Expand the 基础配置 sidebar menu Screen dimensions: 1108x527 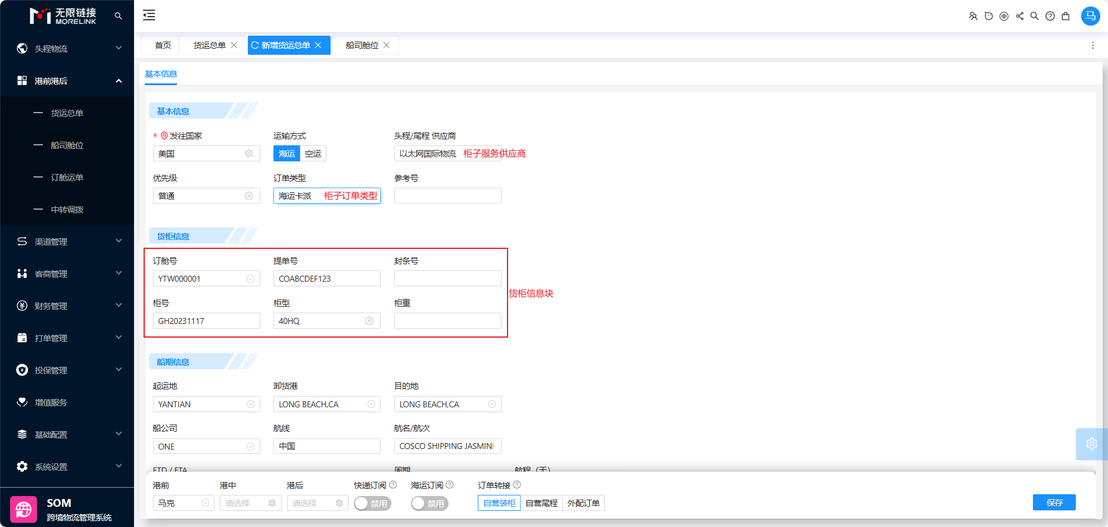[67, 435]
